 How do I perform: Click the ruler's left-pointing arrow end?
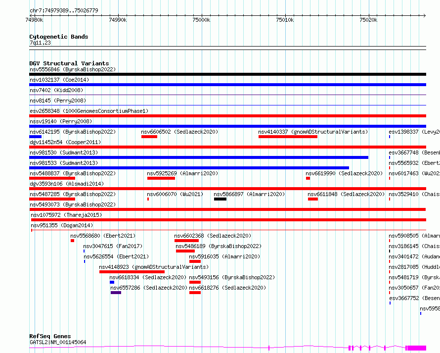click(31, 15)
